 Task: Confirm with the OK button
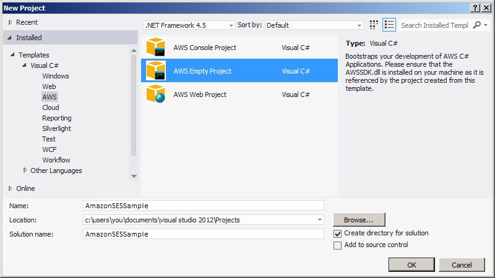pos(411,265)
